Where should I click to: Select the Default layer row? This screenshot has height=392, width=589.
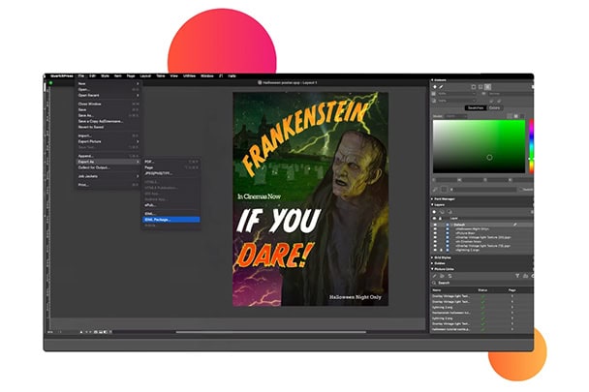pyautogui.click(x=481, y=225)
